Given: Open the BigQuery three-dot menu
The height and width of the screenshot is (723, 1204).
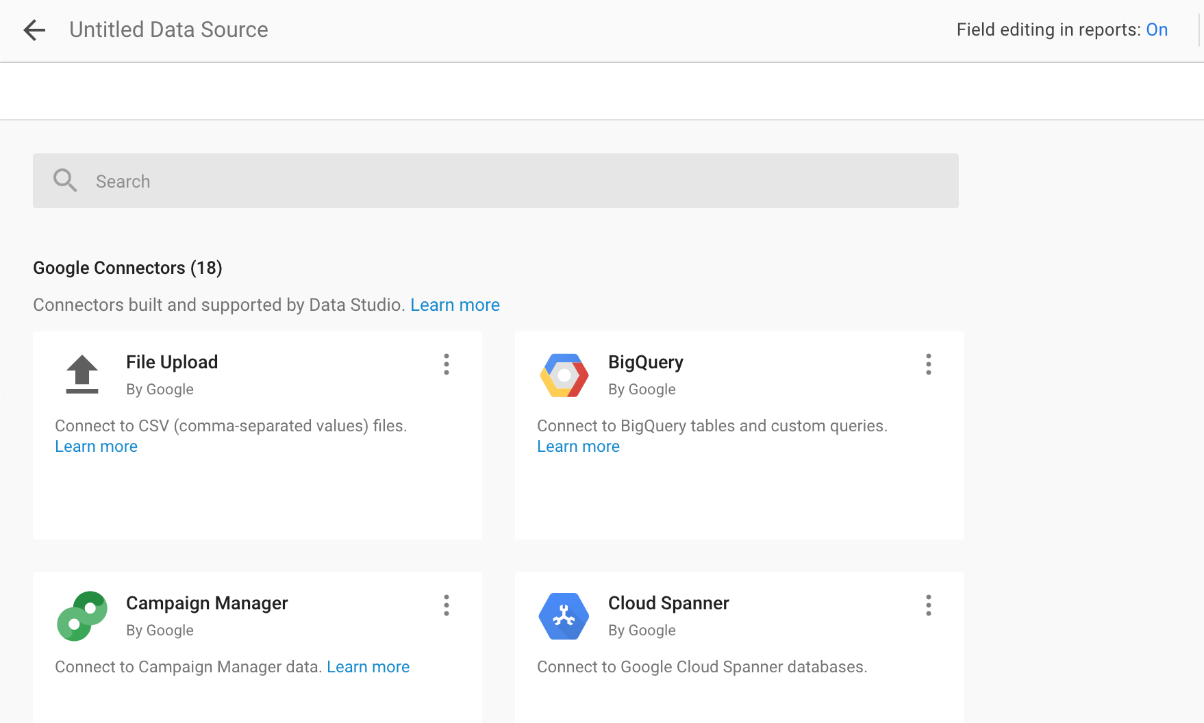Looking at the screenshot, I should tap(928, 364).
